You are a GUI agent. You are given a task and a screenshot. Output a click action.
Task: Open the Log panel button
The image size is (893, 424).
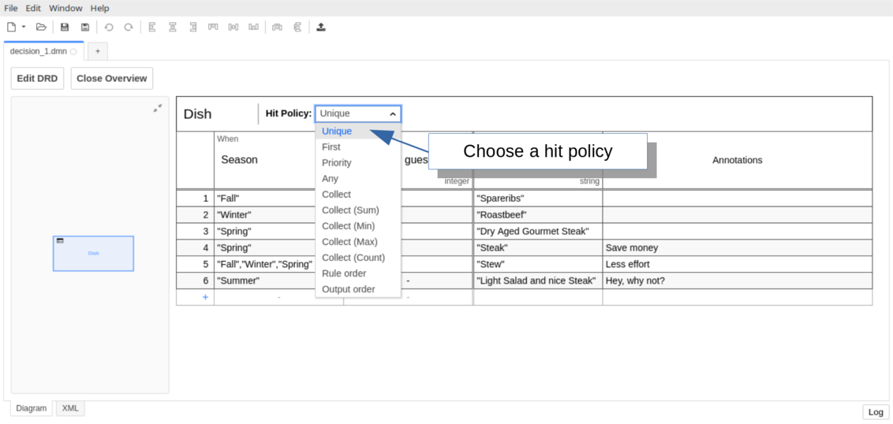click(876, 412)
